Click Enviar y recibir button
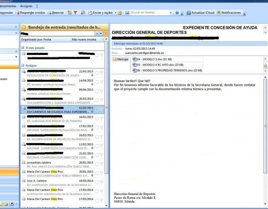Image resolution: width=268 pixels, height=209 pixels. tap(101, 12)
